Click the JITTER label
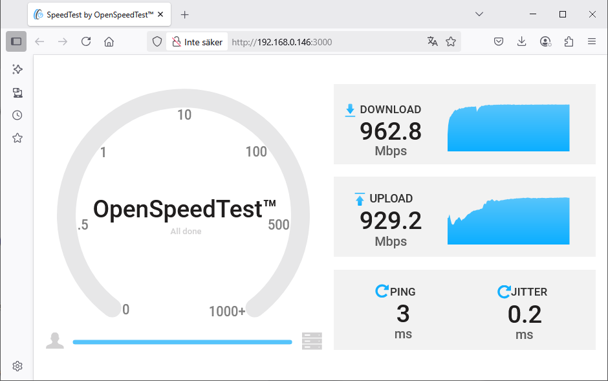608x381 pixels. (x=529, y=292)
